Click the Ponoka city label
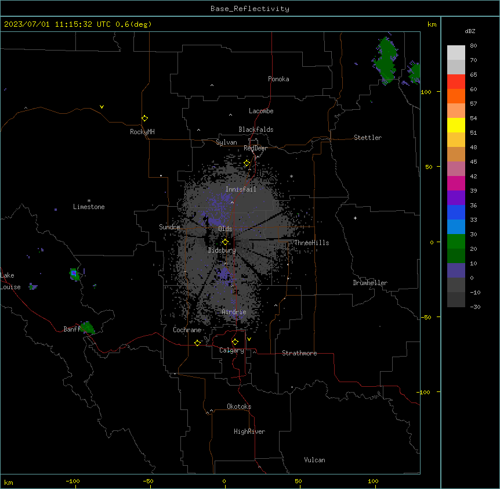 coord(278,79)
